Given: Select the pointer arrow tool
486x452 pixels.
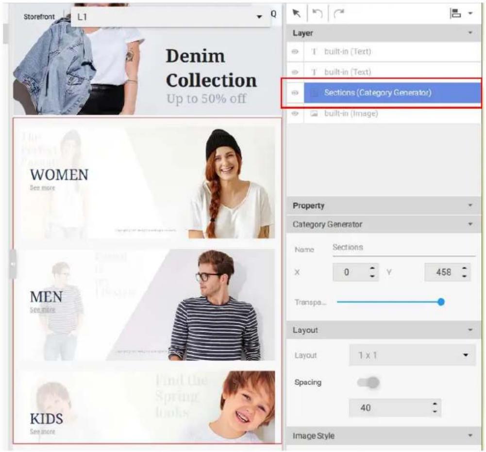Looking at the screenshot, I should tap(297, 13).
